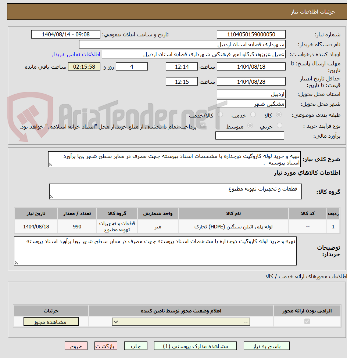Click the جزئیات column header
The image size is (347, 358).
click(51, 311)
